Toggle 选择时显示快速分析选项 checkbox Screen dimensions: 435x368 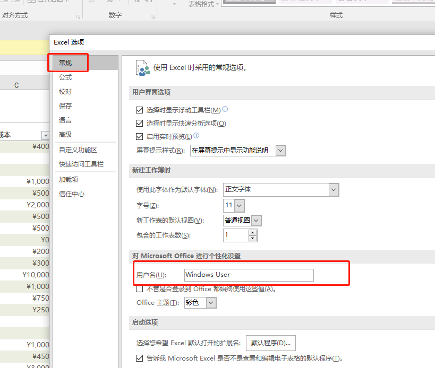point(139,123)
